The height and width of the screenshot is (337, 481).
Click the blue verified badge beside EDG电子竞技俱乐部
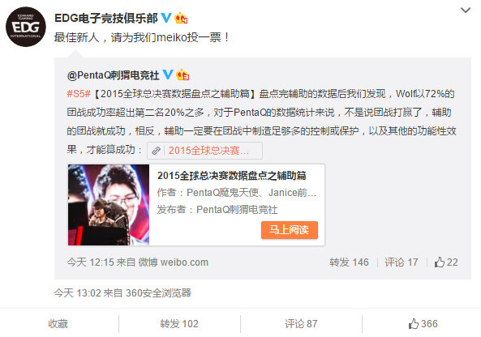166,18
